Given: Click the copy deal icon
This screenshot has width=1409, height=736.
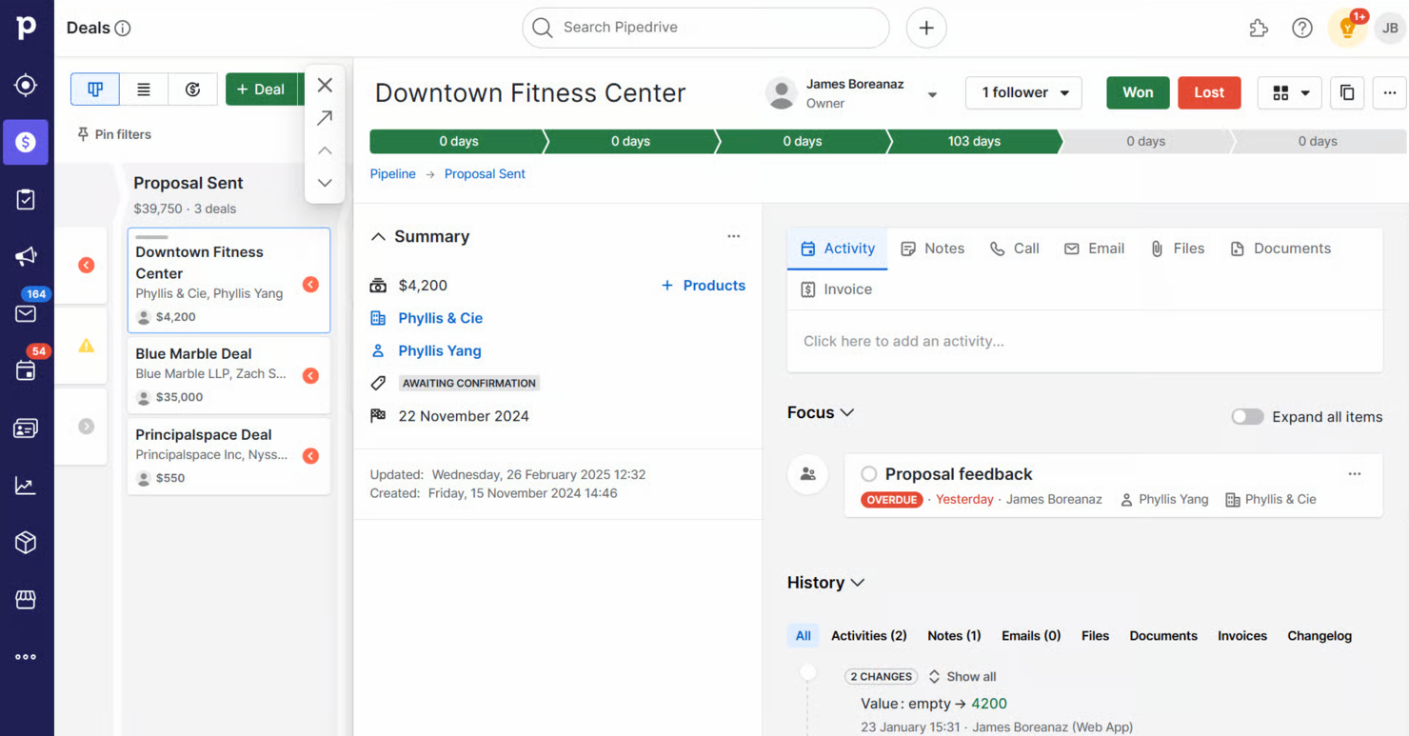Looking at the screenshot, I should click(x=1347, y=92).
